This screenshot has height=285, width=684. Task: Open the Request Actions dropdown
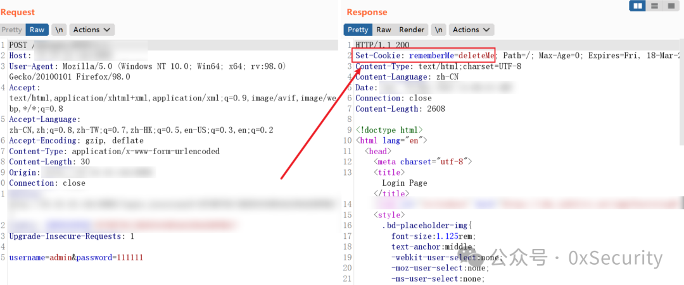pyautogui.click(x=92, y=30)
